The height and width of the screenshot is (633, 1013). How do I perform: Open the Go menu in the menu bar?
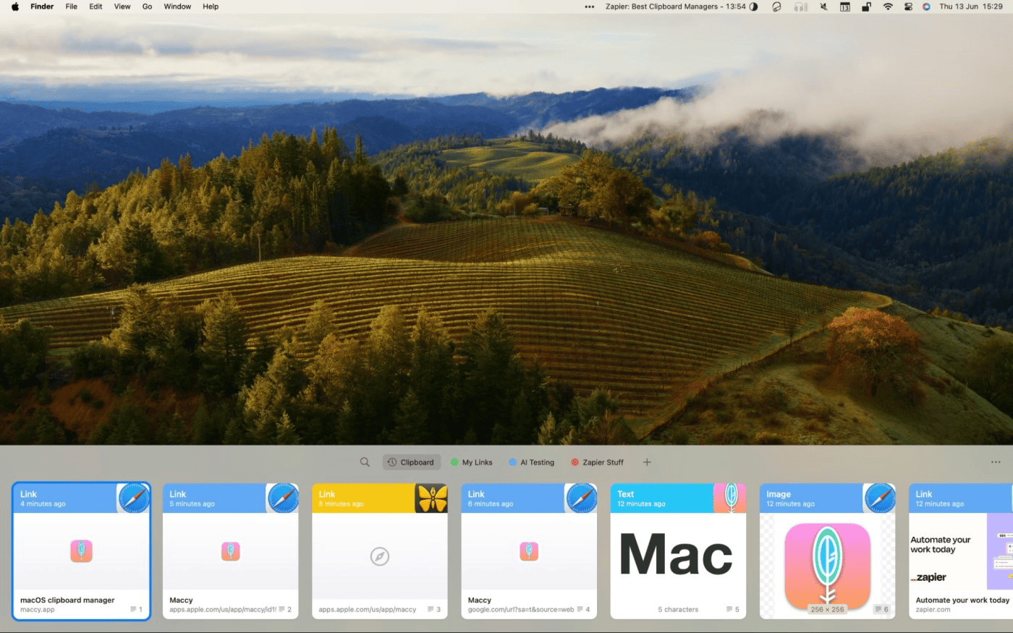click(x=147, y=7)
